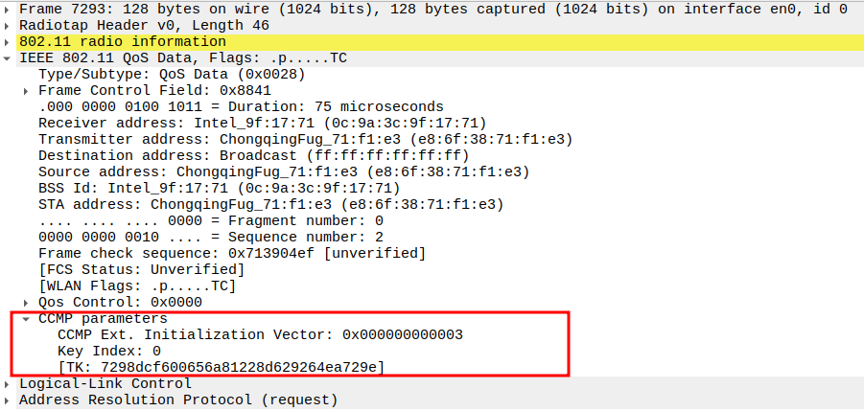The image size is (864, 411).
Task: Collapse the CCMP parameters section
Action: pyautogui.click(x=27, y=318)
